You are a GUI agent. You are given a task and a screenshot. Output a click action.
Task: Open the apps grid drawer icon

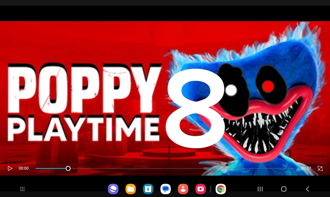tap(22, 189)
